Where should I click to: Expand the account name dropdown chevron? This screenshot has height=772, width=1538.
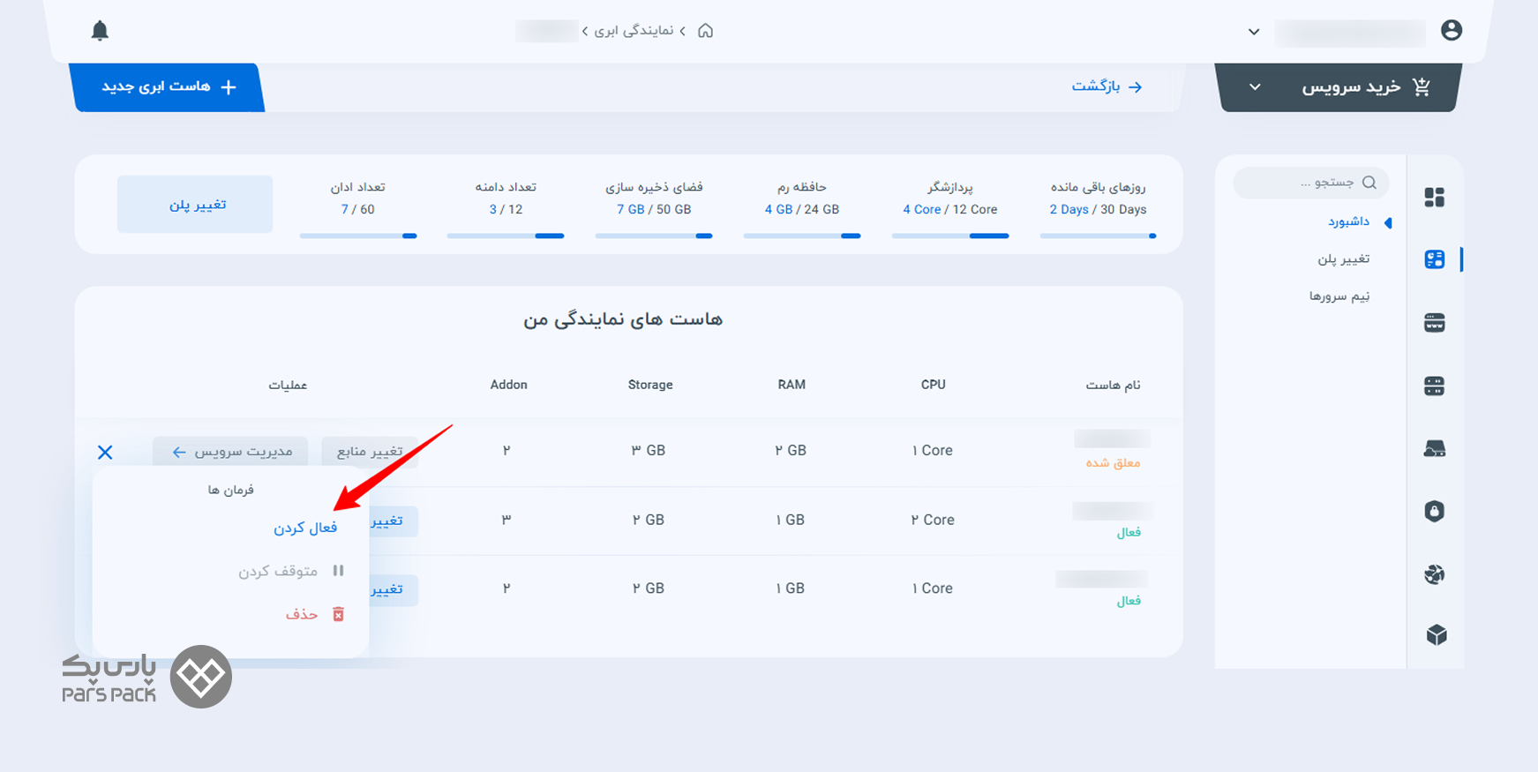pos(1253,32)
